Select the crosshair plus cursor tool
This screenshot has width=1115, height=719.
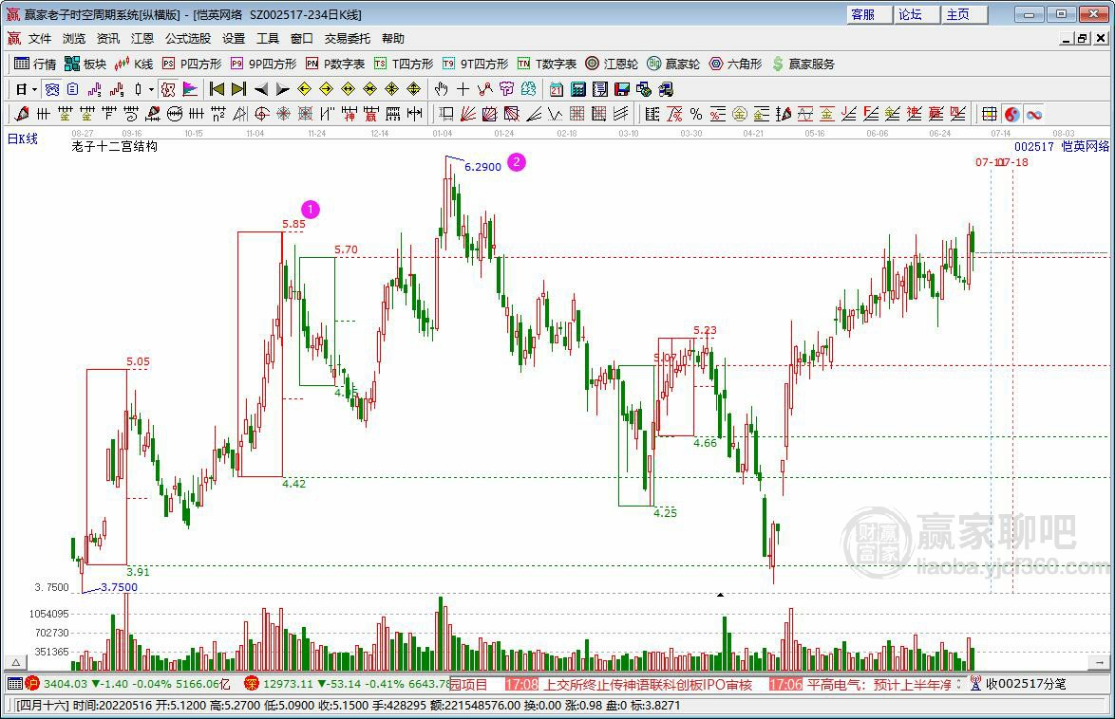pos(463,89)
